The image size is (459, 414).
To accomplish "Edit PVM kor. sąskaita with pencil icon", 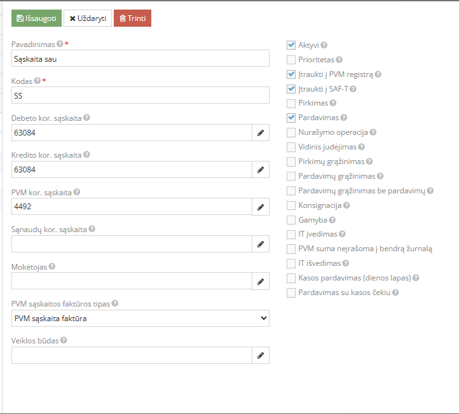I will (x=260, y=207).
